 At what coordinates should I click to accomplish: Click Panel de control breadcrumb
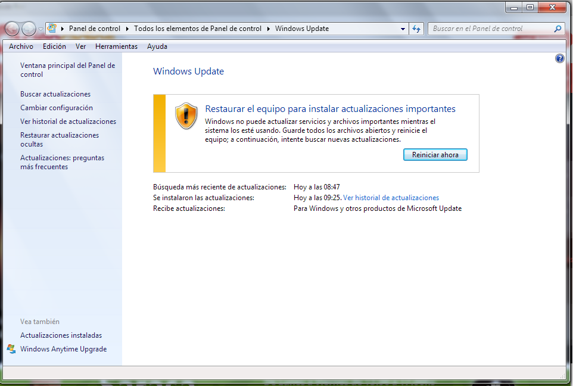tap(95, 29)
